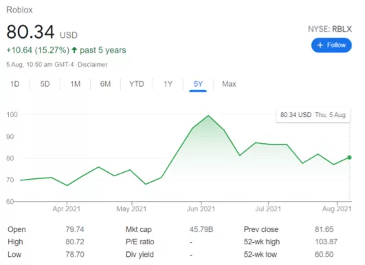Click the 52-wk low label
This screenshot has height=265, width=365.
261,254
